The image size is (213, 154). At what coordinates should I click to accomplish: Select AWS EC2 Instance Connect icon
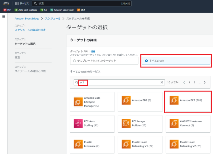174,123
